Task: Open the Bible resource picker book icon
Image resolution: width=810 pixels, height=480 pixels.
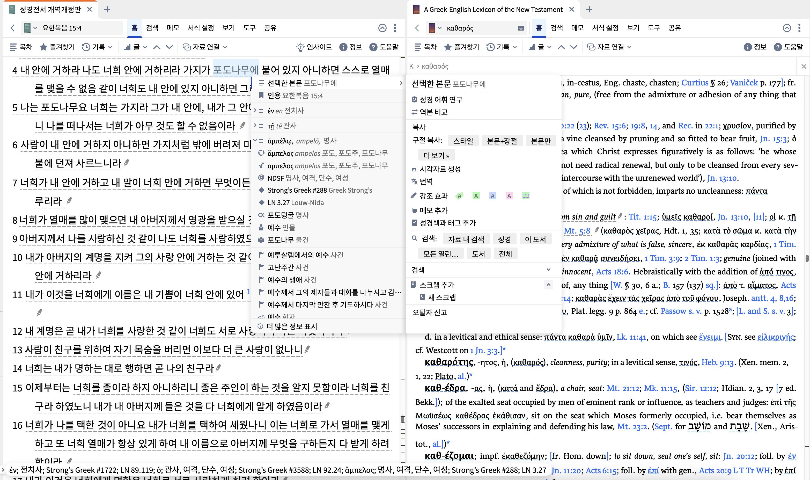Action: click(x=27, y=28)
